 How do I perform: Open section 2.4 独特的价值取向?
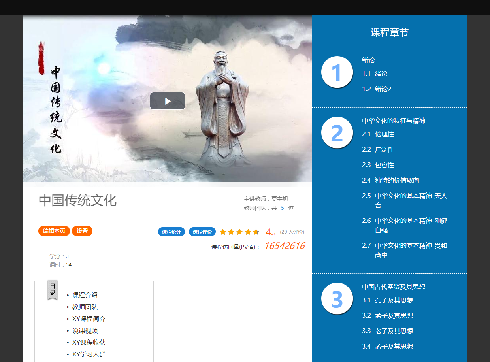pyautogui.click(x=397, y=181)
